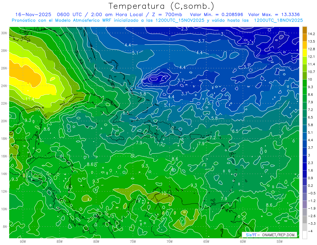The height and width of the screenshot is (245, 317).
Task: Click the 70W longitude axis label
Action: point(170,242)
